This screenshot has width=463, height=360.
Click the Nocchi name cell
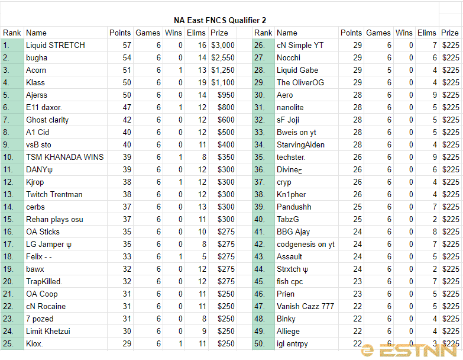[306, 57]
